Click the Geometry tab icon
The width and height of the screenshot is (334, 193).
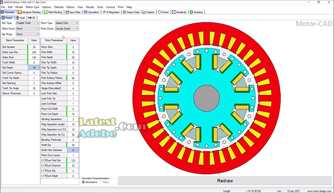pyautogui.click(x=3, y=12)
